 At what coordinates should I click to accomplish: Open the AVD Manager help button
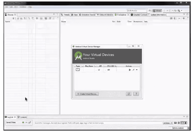(136, 94)
